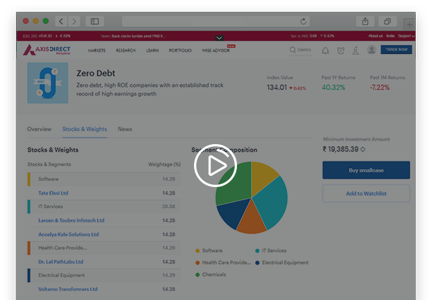Open Larsen & Toubro Infotech Ltd link
The height and width of the screenshot is (300, 431).
[x=71, y=220]
